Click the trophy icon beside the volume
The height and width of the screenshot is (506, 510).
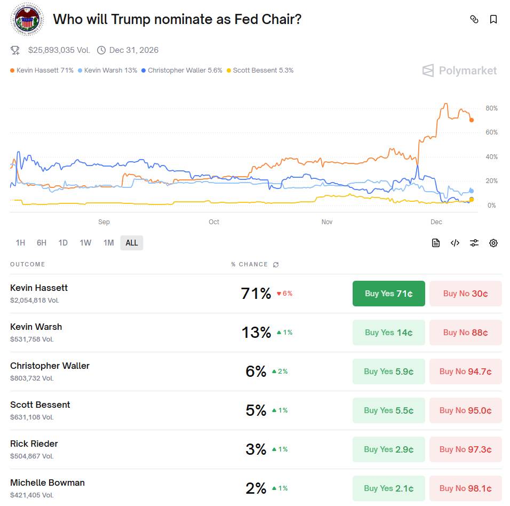click(x=15, y=50)
